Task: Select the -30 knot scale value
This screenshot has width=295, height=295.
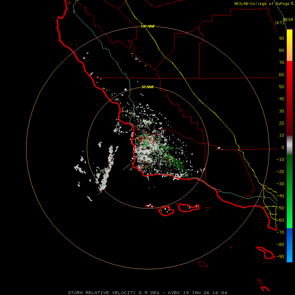Action: (x=280, y=184)
